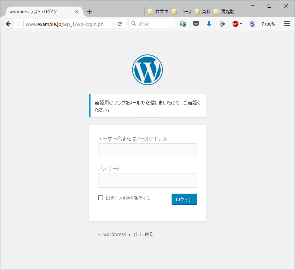Enable the ログイン状態を保存する checkbox
Screen dimensions: 295x270
(101, 198)
